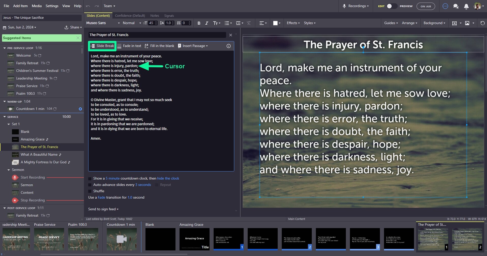
Task: Click the Fade transition link
Action: pyautogui.click(x=101, y=198)
